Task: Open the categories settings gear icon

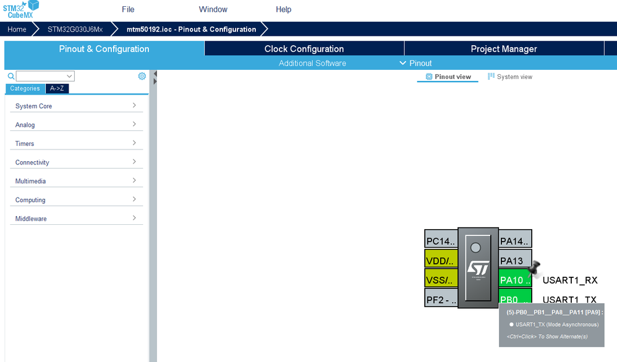Action: tap(142, 76)
